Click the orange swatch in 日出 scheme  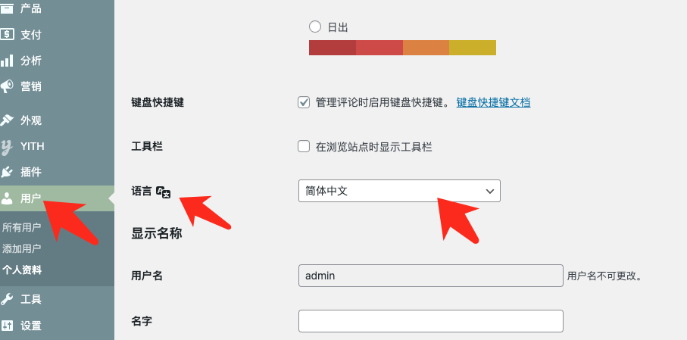tap(426, 48)
